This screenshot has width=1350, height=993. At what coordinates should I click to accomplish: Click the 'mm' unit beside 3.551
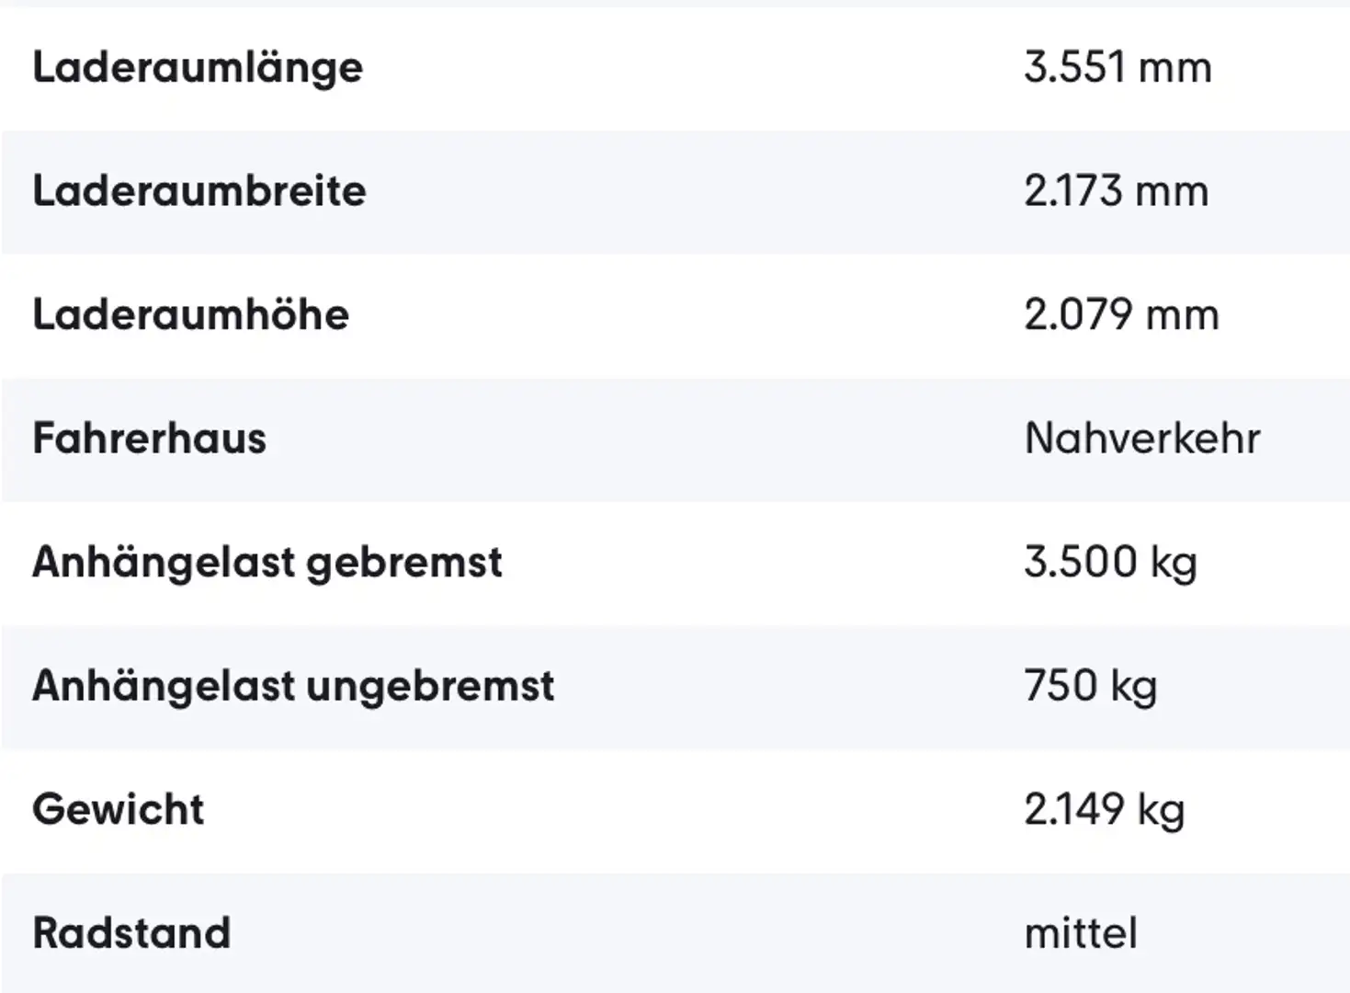point(1174,69)
